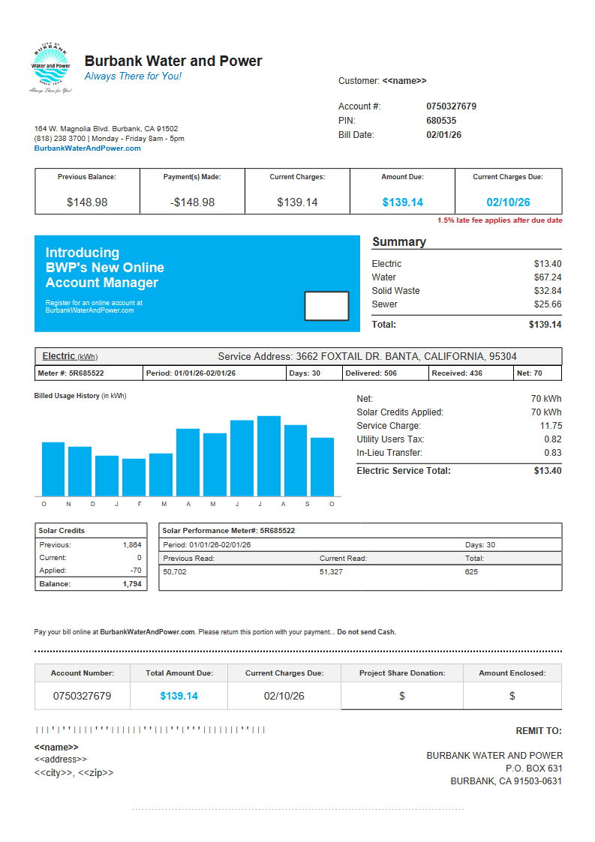Click the Burbank Water and Power heading
595x842 pixels.
point(173,61)
